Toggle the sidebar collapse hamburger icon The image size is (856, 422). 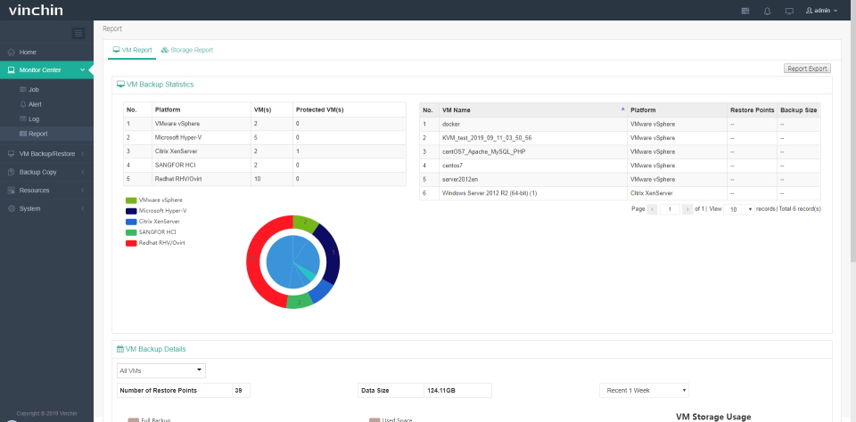coord(78,33)
